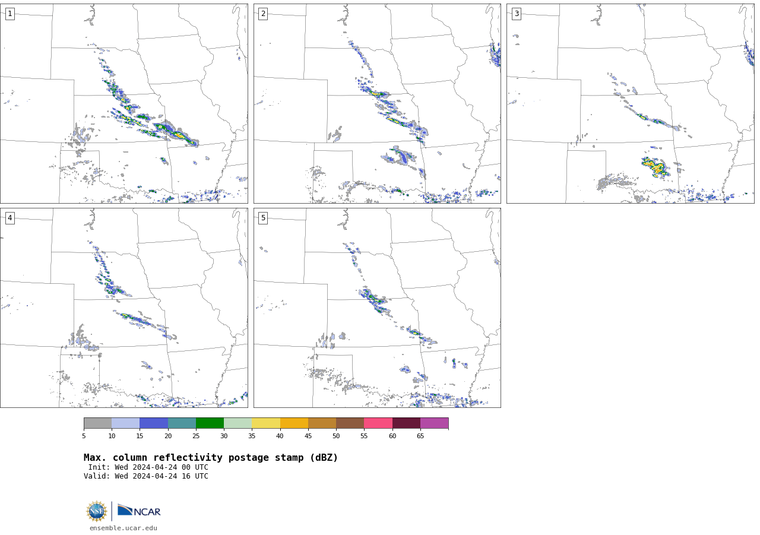
Task: Open ensemble member 1 reflectivity map
Action: tap(124, 104)
